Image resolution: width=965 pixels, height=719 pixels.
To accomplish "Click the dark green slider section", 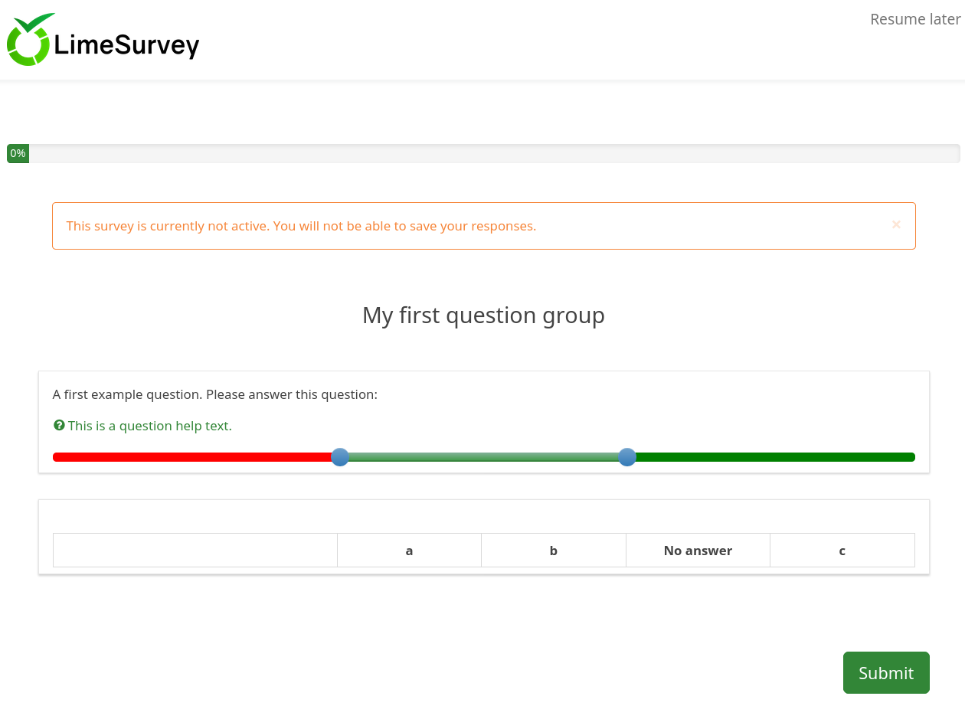I will [x=774, y=457].
